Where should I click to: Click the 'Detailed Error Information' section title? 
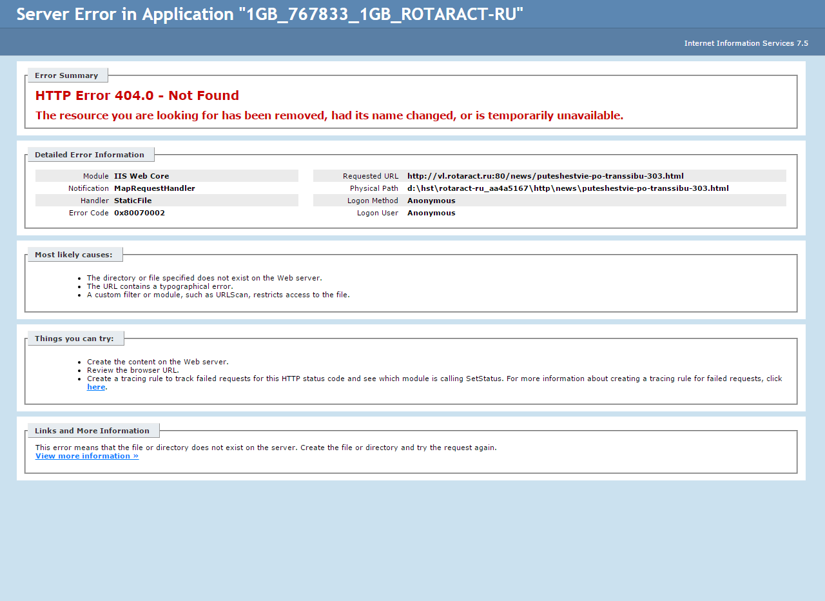coord(90,155)
